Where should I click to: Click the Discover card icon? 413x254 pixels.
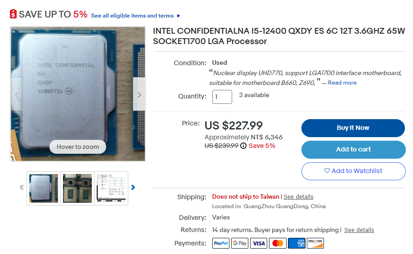(315, 243)
